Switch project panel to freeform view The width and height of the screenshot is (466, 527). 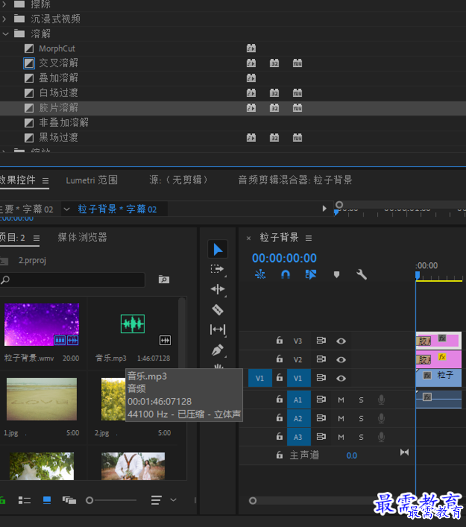point(69,500)
